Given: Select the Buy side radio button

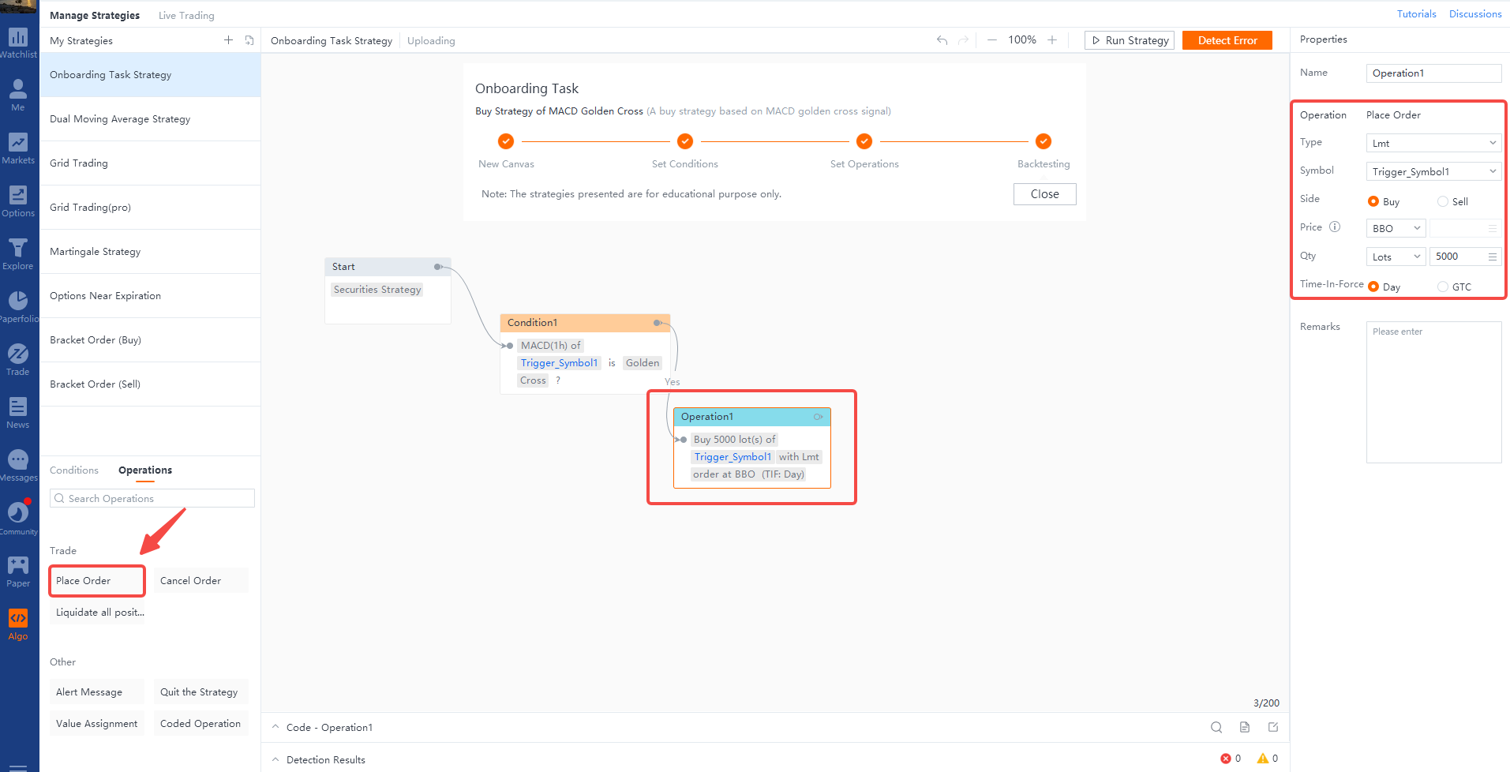Looking at the screenshot, I should point(1373,201).
